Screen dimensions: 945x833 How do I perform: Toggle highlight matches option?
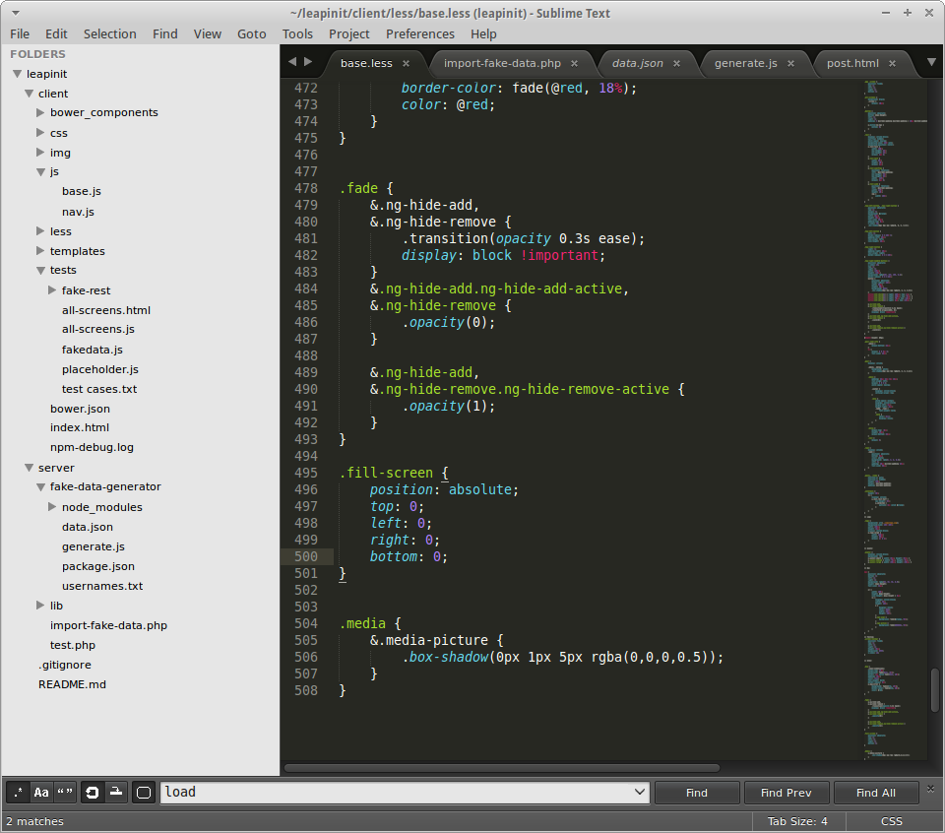[144, 793]
